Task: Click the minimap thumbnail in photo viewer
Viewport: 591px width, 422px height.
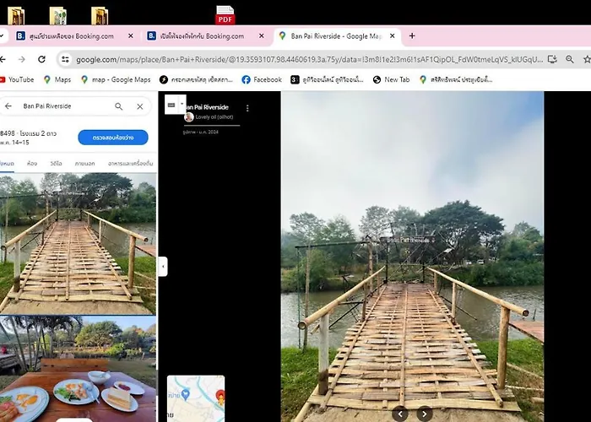Action: pos(196,398)
